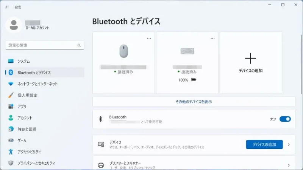The height and width of the screenshot is (170, 303).
Task: Open システム settings in sidebar
Action: tap(45, 61)
